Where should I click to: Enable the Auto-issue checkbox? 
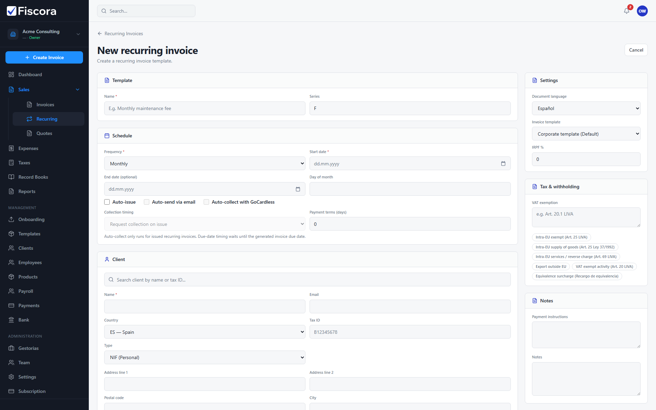point(107,202)
